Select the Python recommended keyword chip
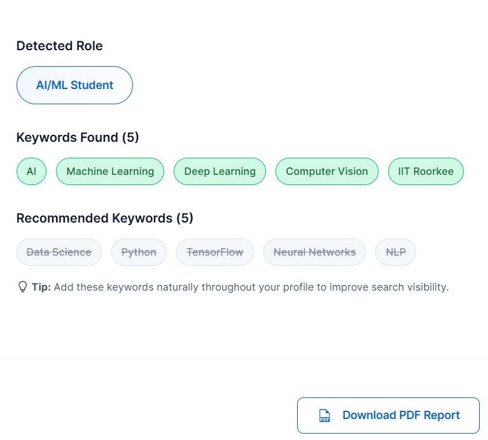The width and height of the screenshot is (488, 440). [x=139, y=252]
